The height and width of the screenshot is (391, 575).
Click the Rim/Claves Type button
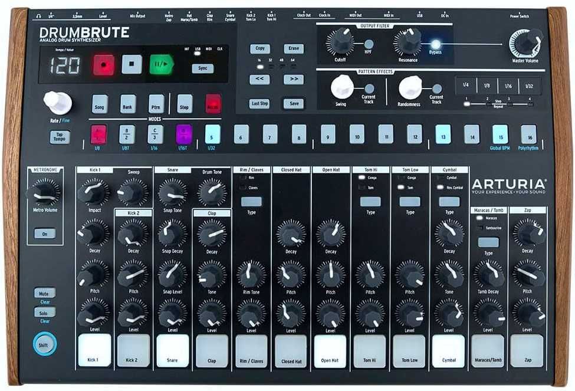click(251, 201)
